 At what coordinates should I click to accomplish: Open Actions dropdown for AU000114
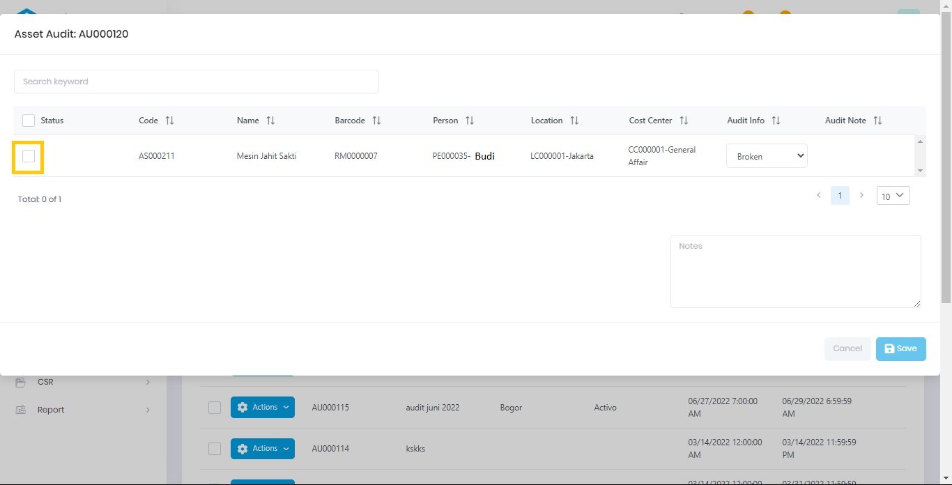(x=262, y=449)
